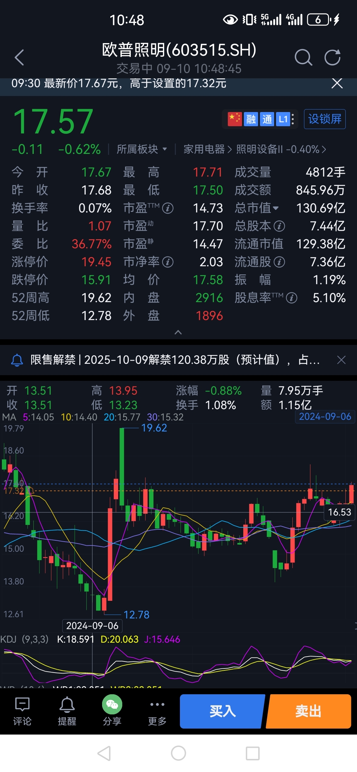The width and height of the screenshot is (357, 772).
Task: Tap 外盘 1896 value
Action: (209, 316)
